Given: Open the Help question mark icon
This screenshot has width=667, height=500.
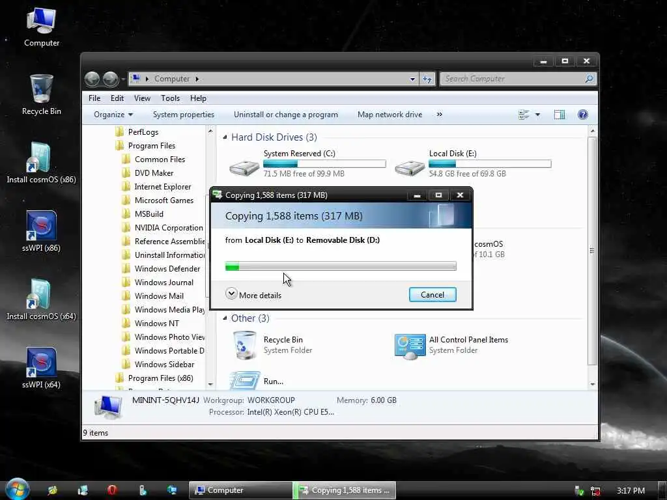Looking at the screenshot, I should (583, 115).
